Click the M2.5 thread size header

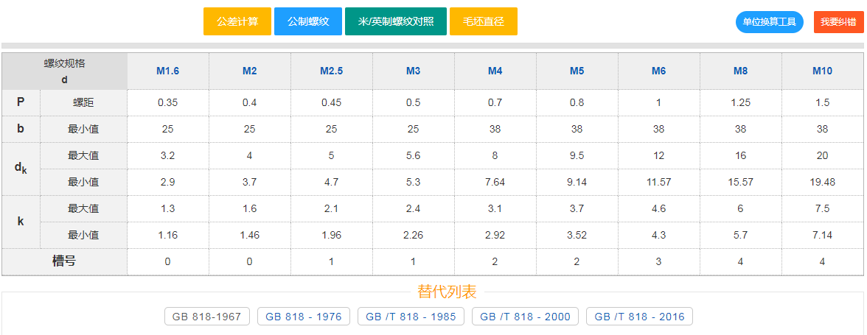pyautogui.click(x=332, y=71)
